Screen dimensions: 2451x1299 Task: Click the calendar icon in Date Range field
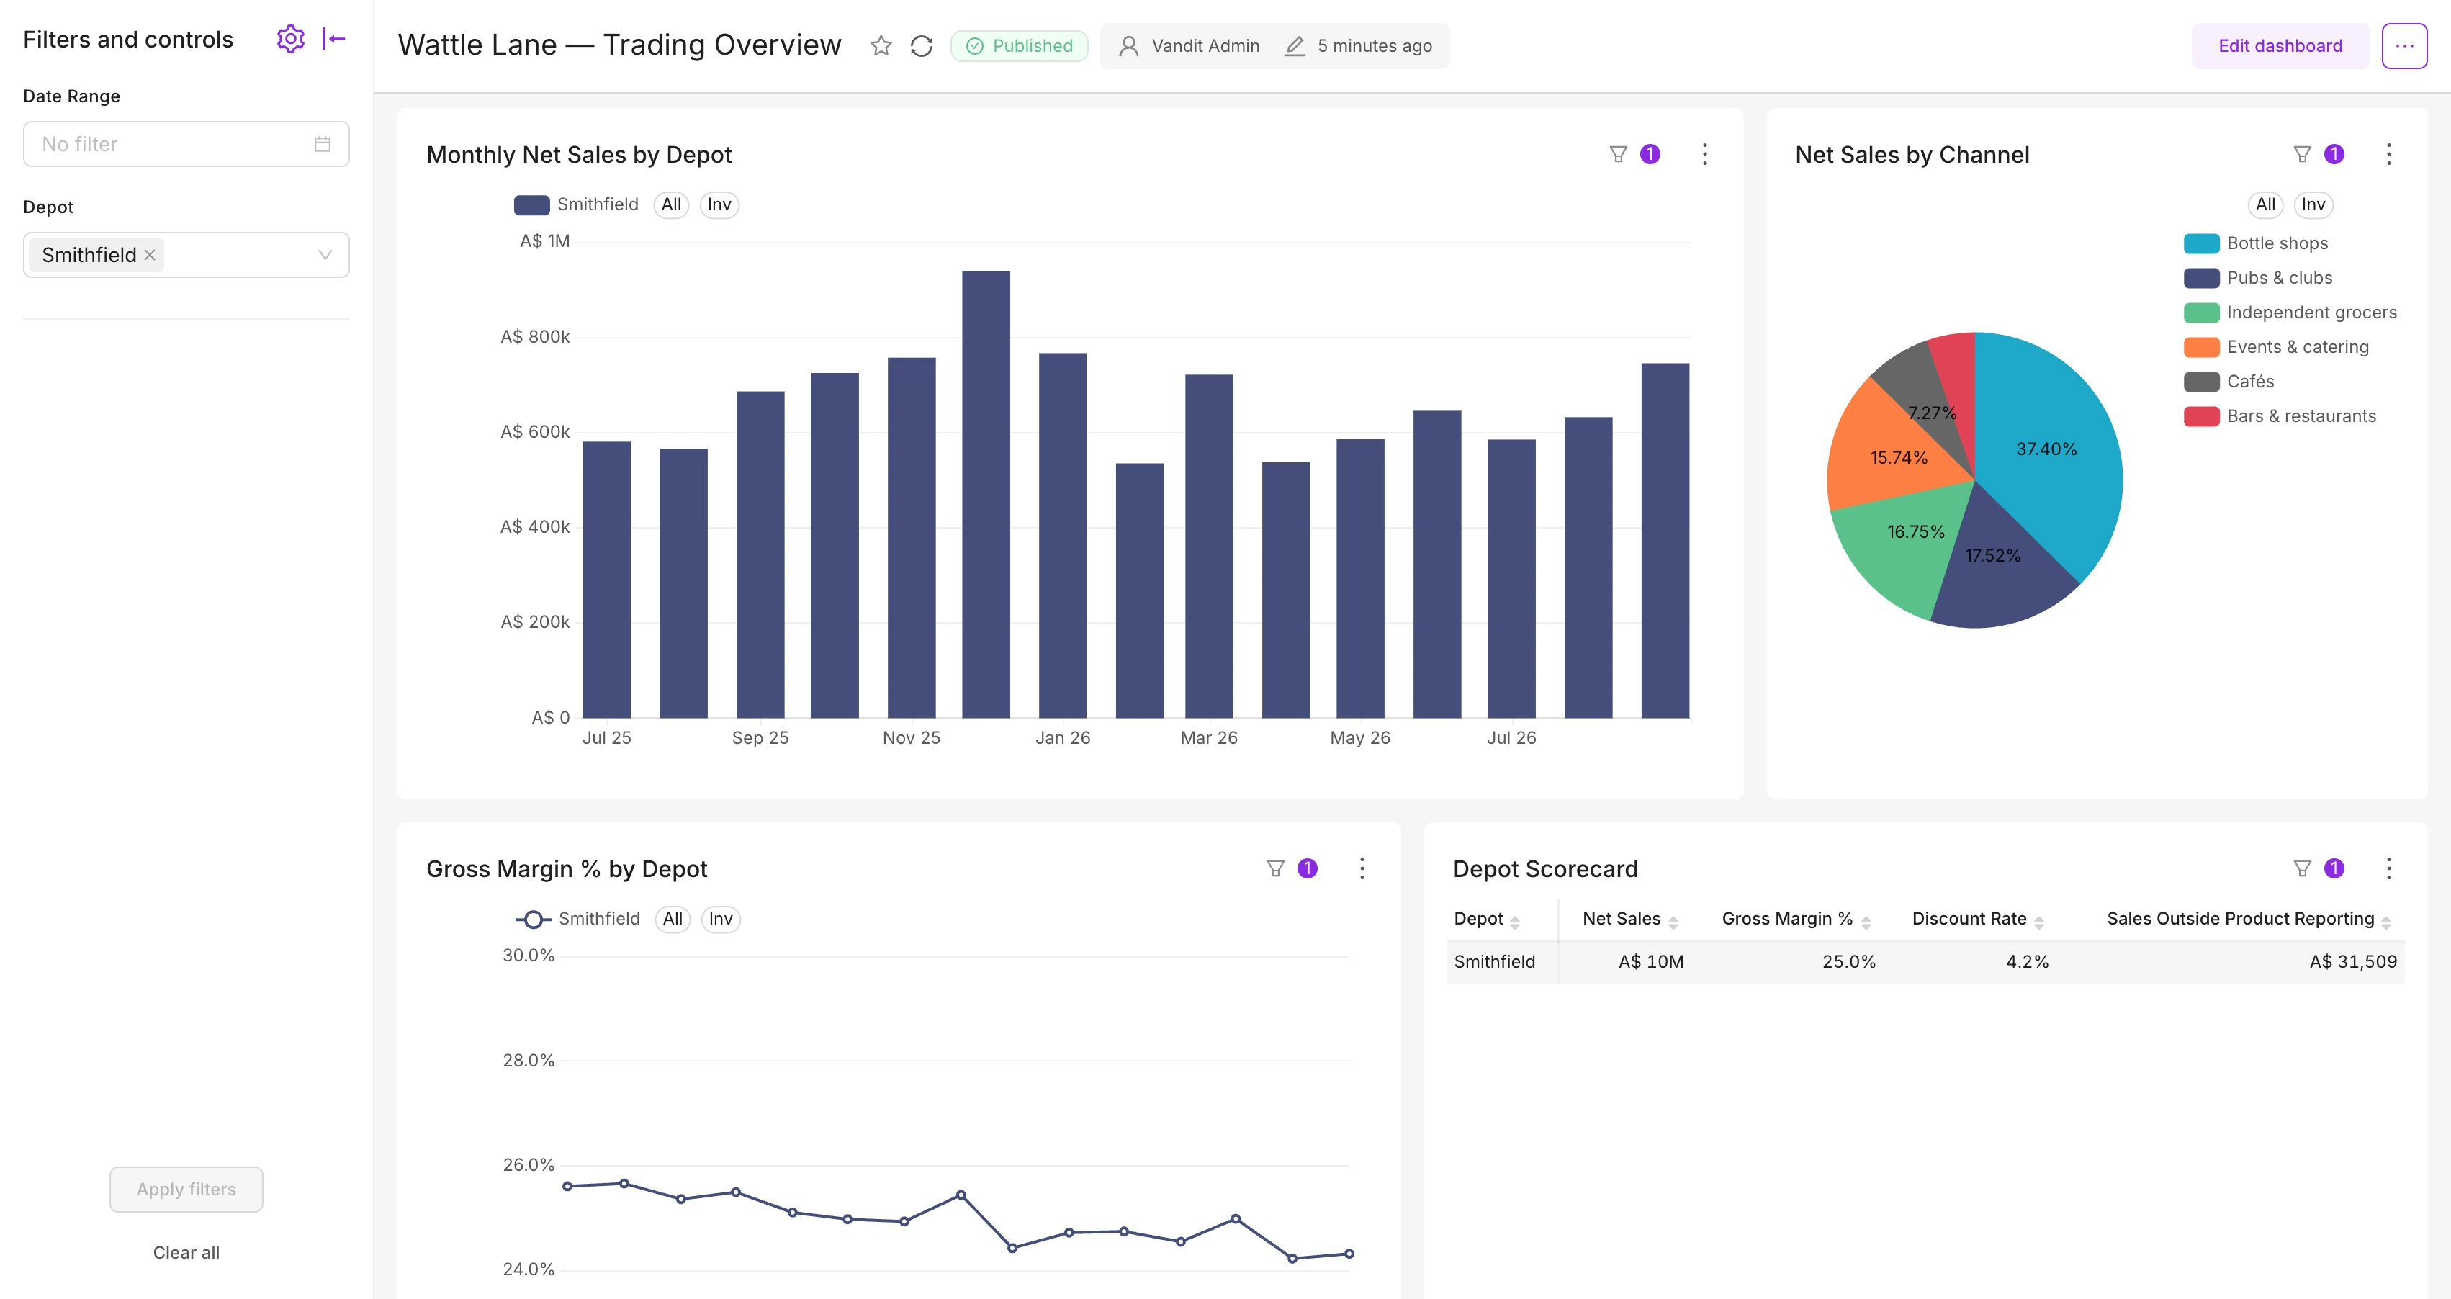tap(323, 144)
